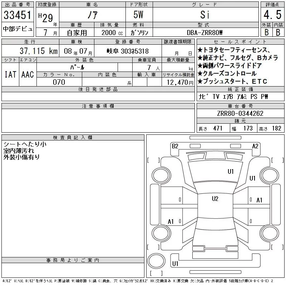
Task: Click the color number 070
Action: pyautogui.click(x=59, y=82)
